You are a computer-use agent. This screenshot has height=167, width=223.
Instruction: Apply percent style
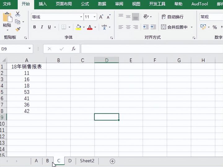coord(215,27)
